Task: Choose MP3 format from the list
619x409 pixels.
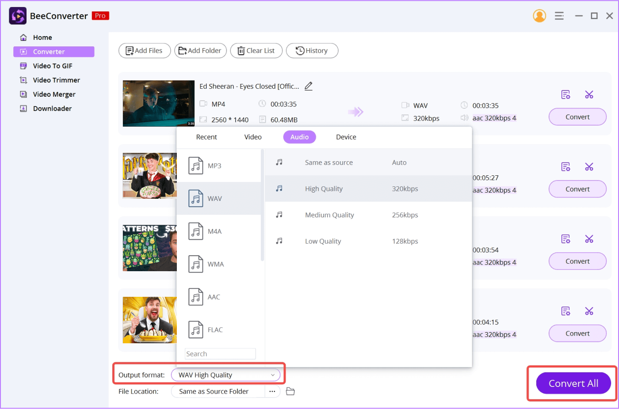Action: pos(219,166)
